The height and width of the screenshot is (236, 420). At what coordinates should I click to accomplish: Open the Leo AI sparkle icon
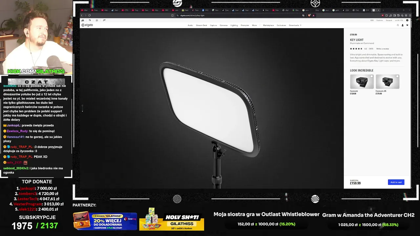coord(402,15)
